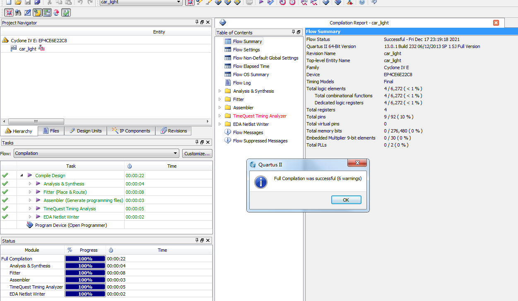Expand Fitter (Place & Route) task
The width and height of the screenshot is (518, 301).
[30, 192]
